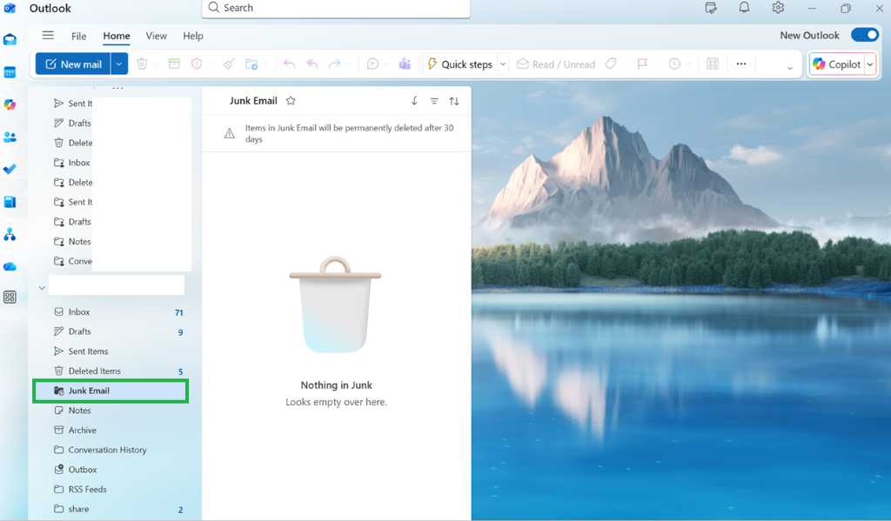
Task: Turn off the New Outlook toggle
Action: click(863, 35)
